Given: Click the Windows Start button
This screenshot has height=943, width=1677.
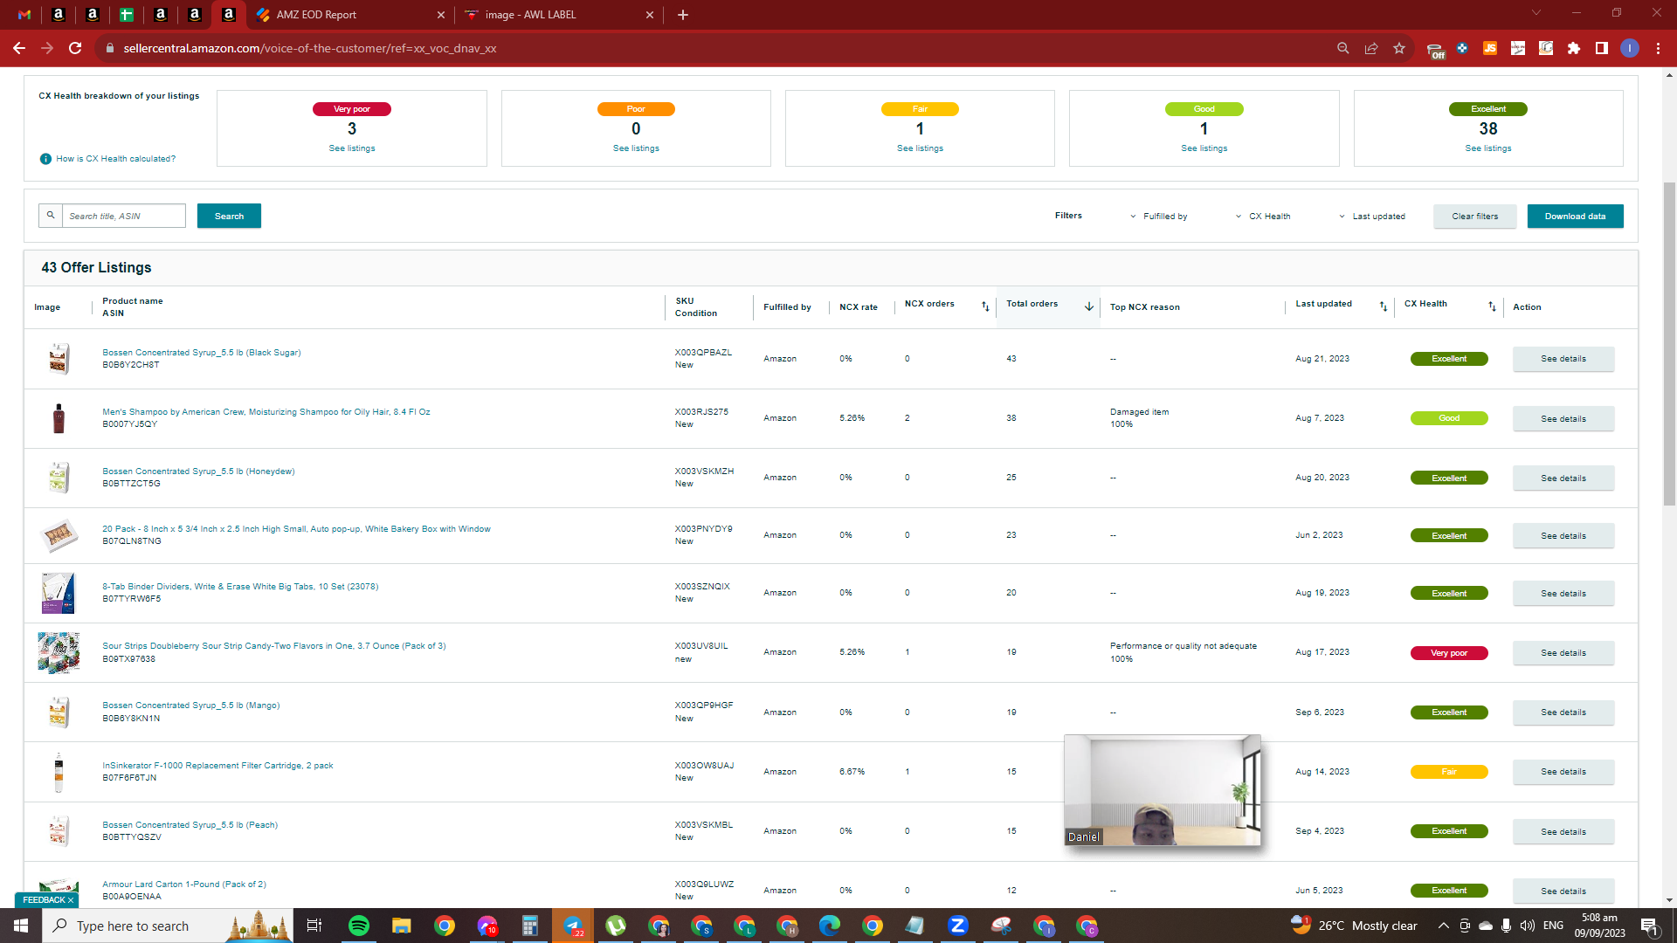Looking at the screenshot, I should (x=21, y=926).
